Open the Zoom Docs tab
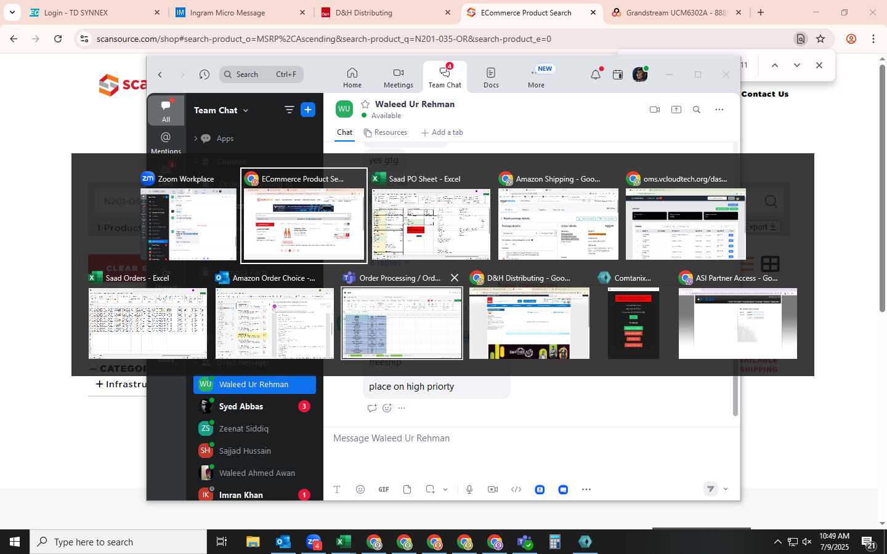887x554 pixels. pos(491,78)
